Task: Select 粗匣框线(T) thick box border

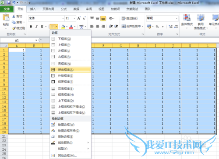Action: click(x=71, y=82)
